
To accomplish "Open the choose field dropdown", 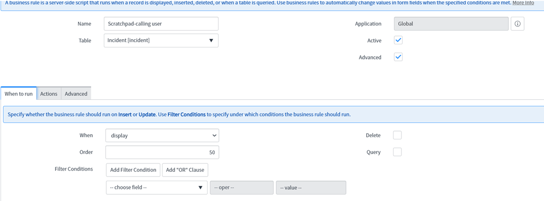I will 157,187.
